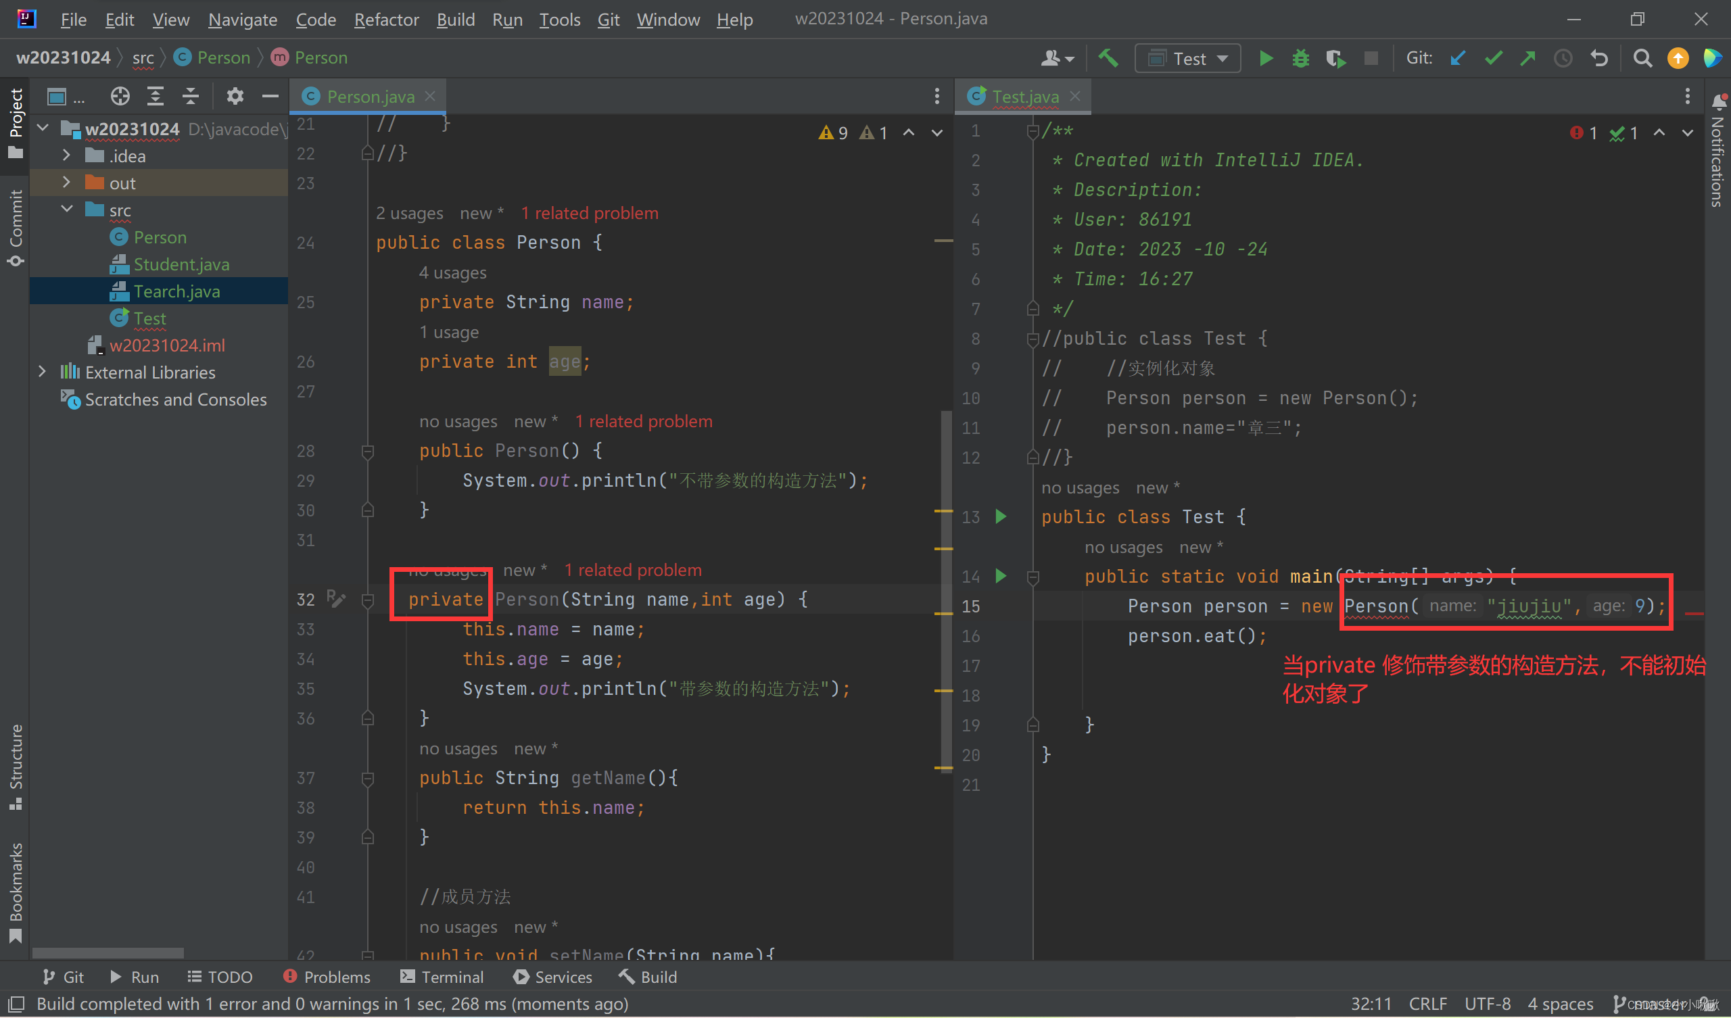Viewport: 1731px width, 1018px height.
Task: Select Tearch.java in project tree
Action: (159, 291)
